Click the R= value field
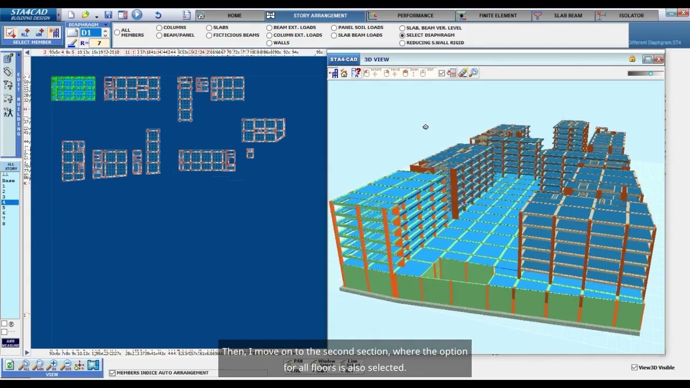Viewport: 690px width, 388px height. click(x=99, y=43)
